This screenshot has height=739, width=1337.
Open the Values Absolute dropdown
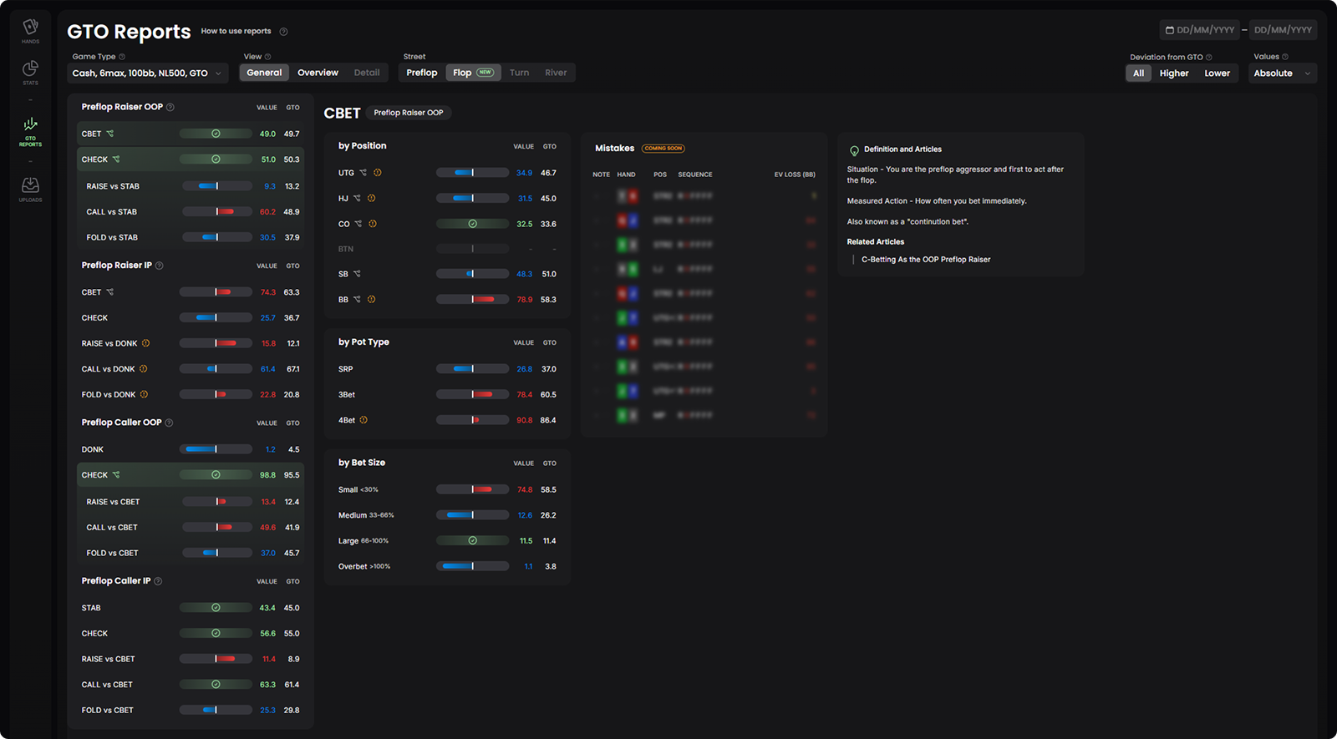[x=1281, y=73]
